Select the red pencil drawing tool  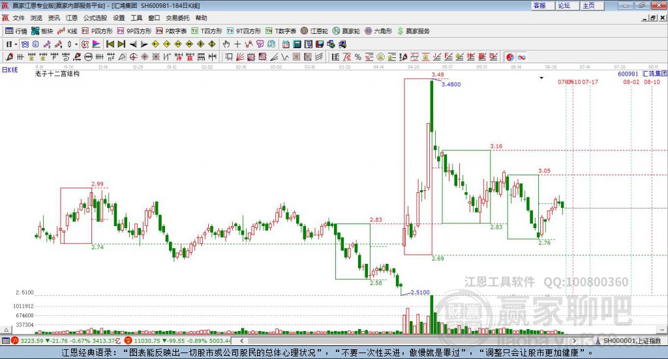[x=9, y=57]
